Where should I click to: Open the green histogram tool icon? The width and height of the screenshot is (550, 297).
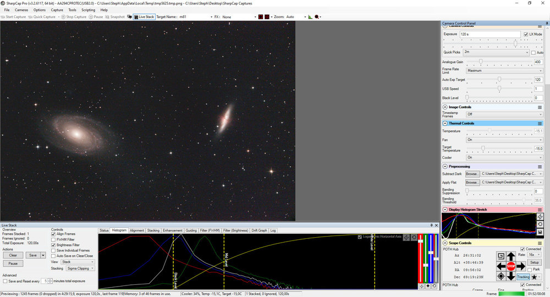310,17
